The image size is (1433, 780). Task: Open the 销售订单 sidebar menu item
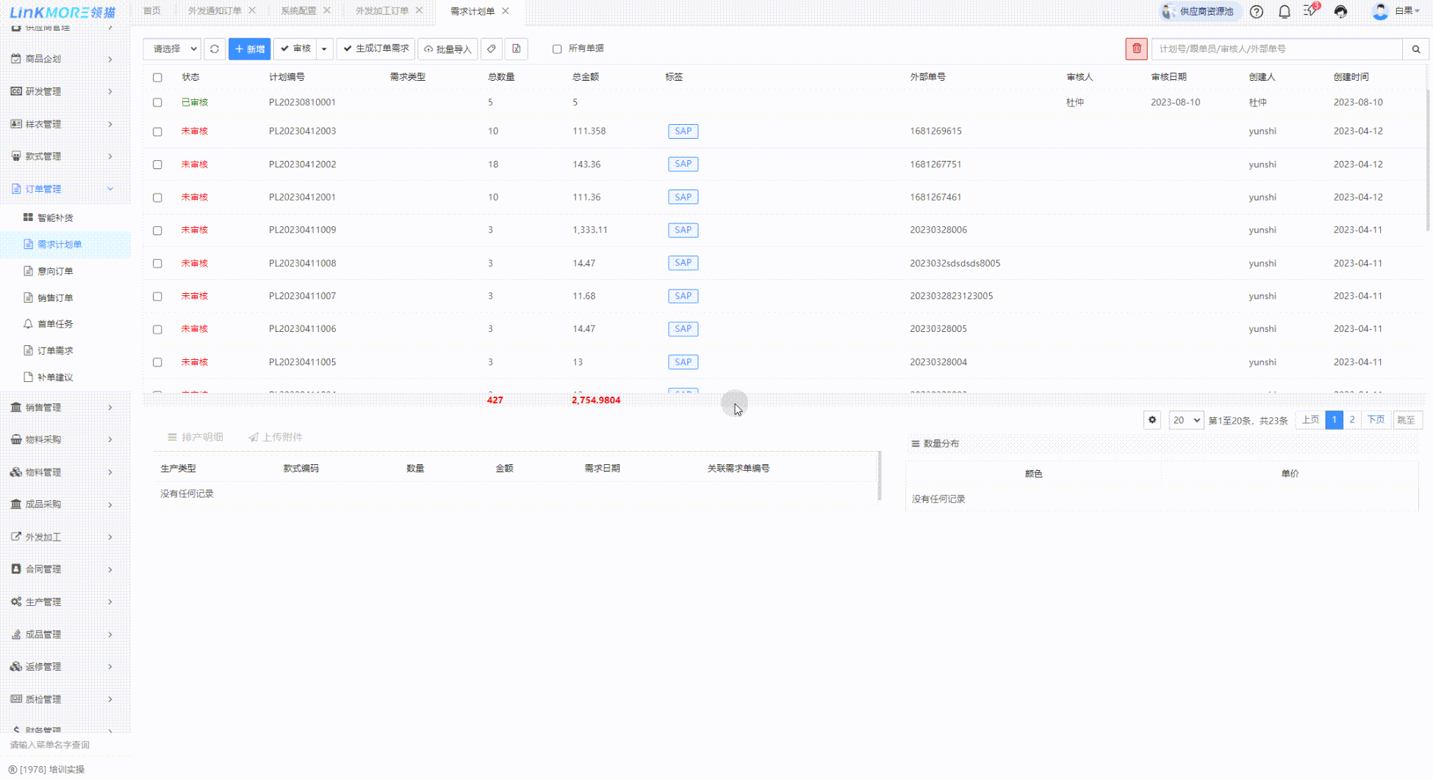[55, 297]
